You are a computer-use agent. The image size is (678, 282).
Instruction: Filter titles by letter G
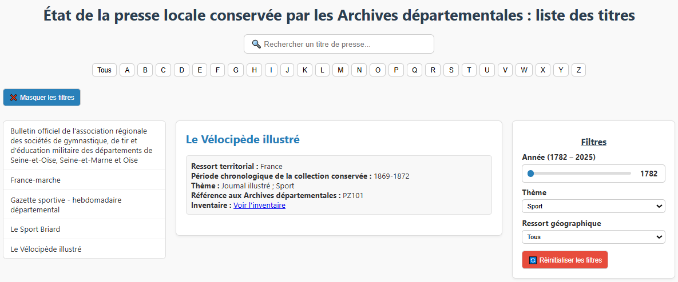pyautogui.click(x=236, y=70)
